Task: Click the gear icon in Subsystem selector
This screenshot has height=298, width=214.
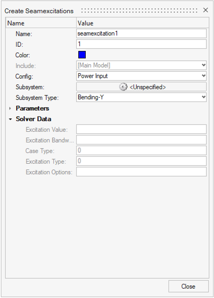Action: tap(123, 87)
